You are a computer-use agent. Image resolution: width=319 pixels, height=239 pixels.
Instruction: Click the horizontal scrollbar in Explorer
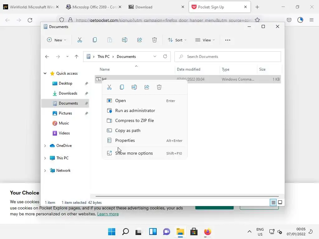(x=187, y=196)
